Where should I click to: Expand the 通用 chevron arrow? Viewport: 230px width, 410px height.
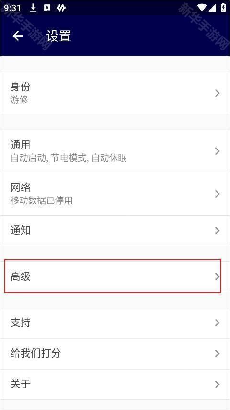(x=217, y=151)
